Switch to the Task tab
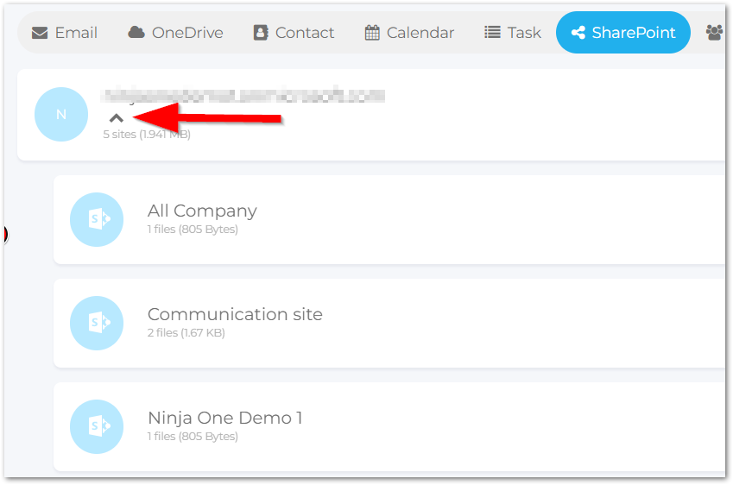This screenshot has width=733, height=485. point(512,33)
